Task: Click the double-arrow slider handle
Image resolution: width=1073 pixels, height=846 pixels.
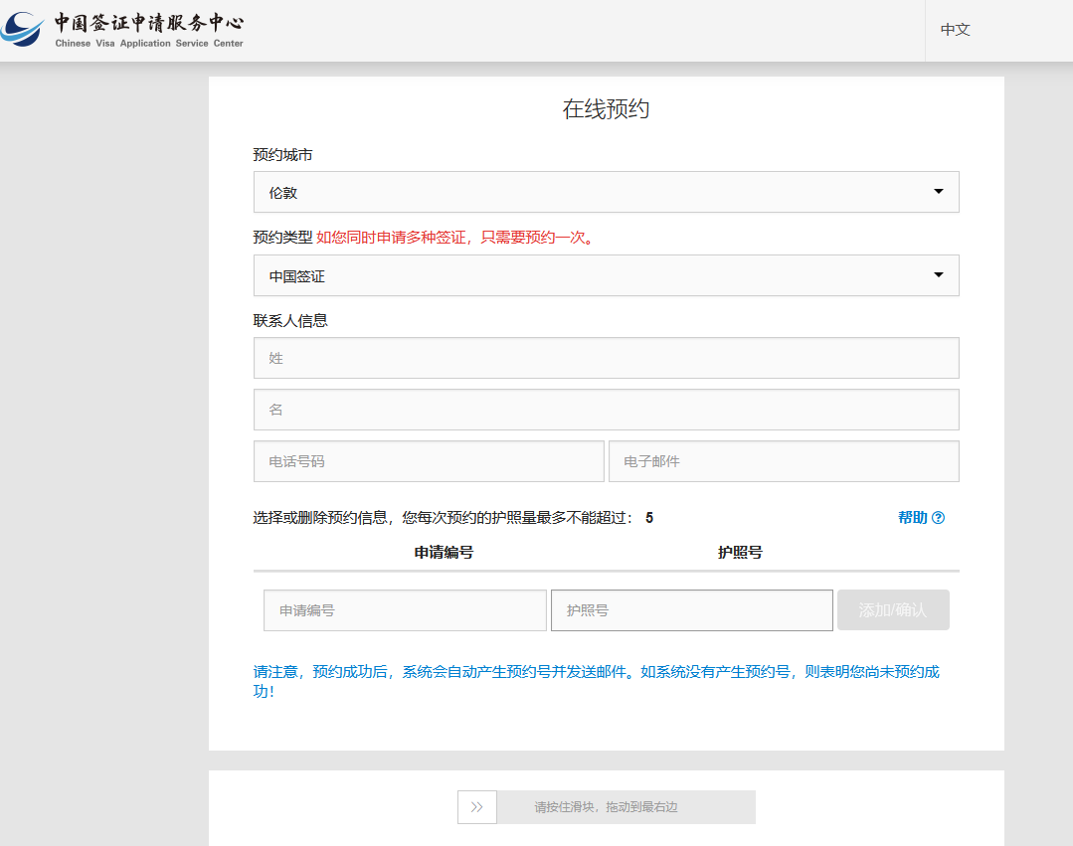Action: click(477, 807)
